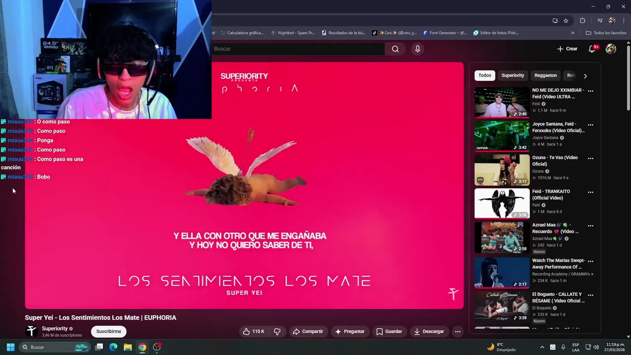Switch ESP LAA input language
Image resolution: width=631 pixels, height=355 pixels.
[576, 347]
